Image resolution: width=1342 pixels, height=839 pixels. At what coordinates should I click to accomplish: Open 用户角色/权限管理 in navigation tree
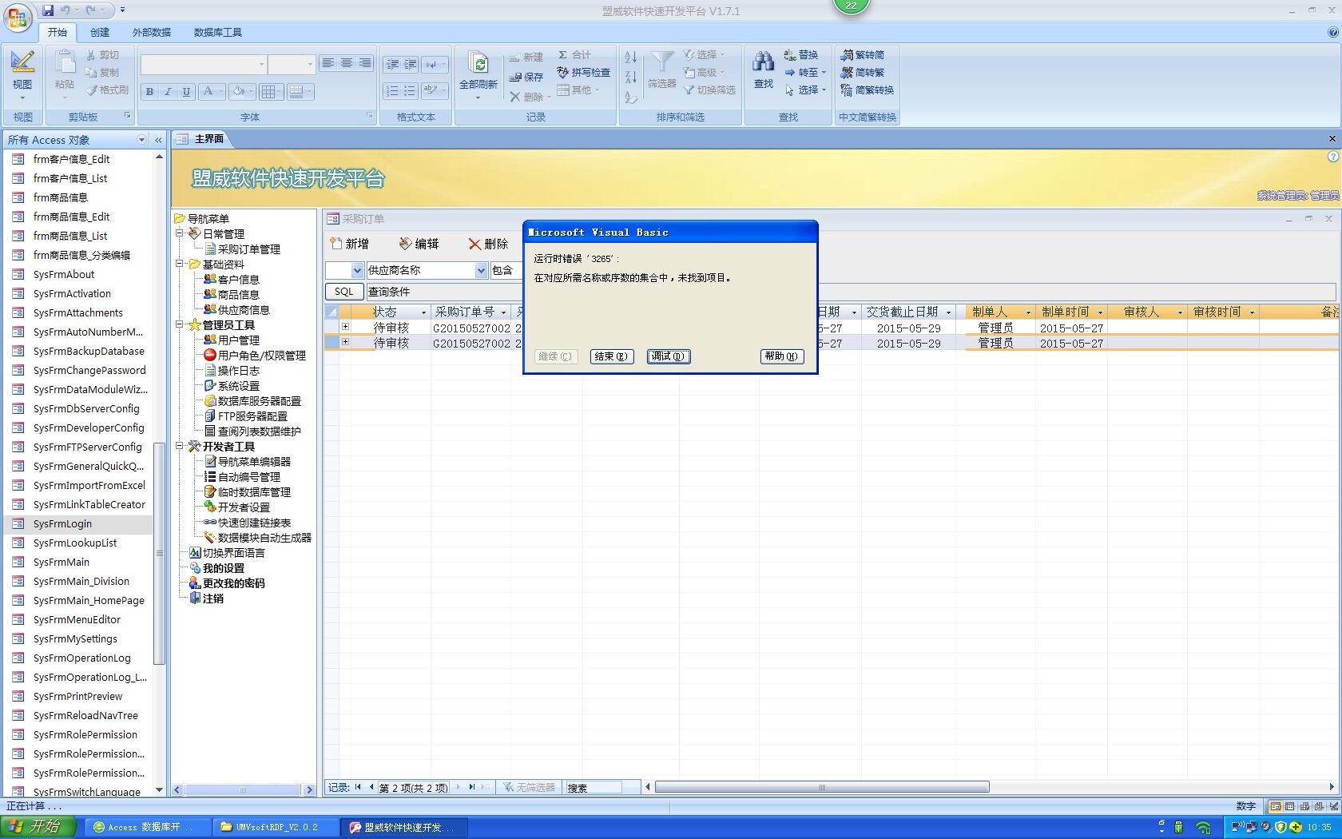coord(261,356)
